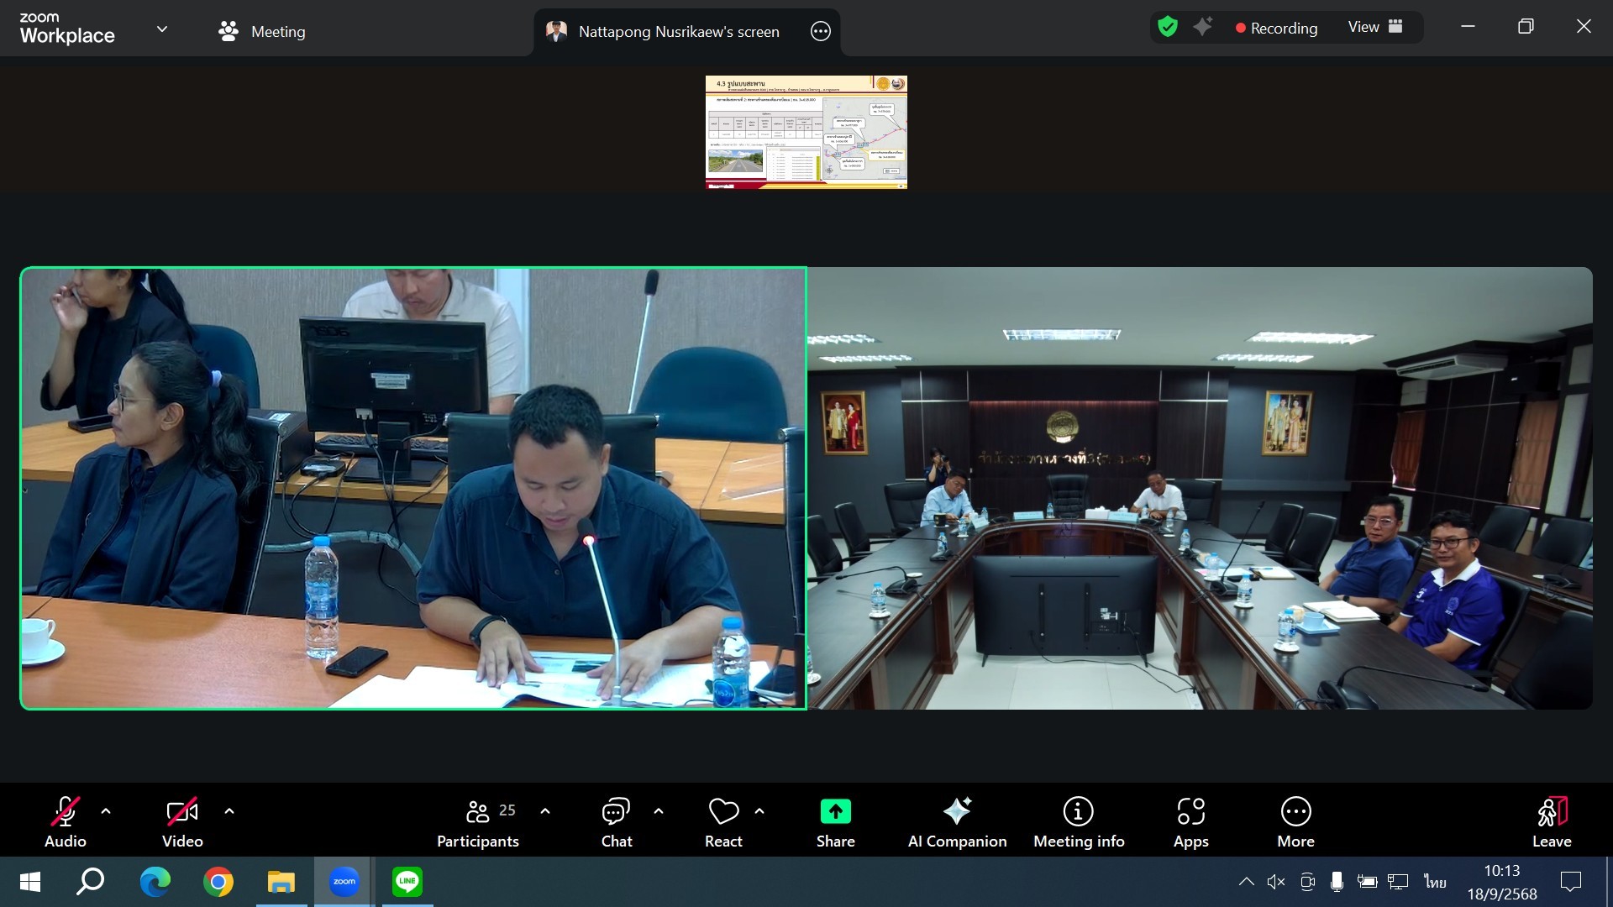Select Nattapong Nusrikaew's screen tab
Image resolution: width=1613 pixels, height=907 pixels.
664,32
